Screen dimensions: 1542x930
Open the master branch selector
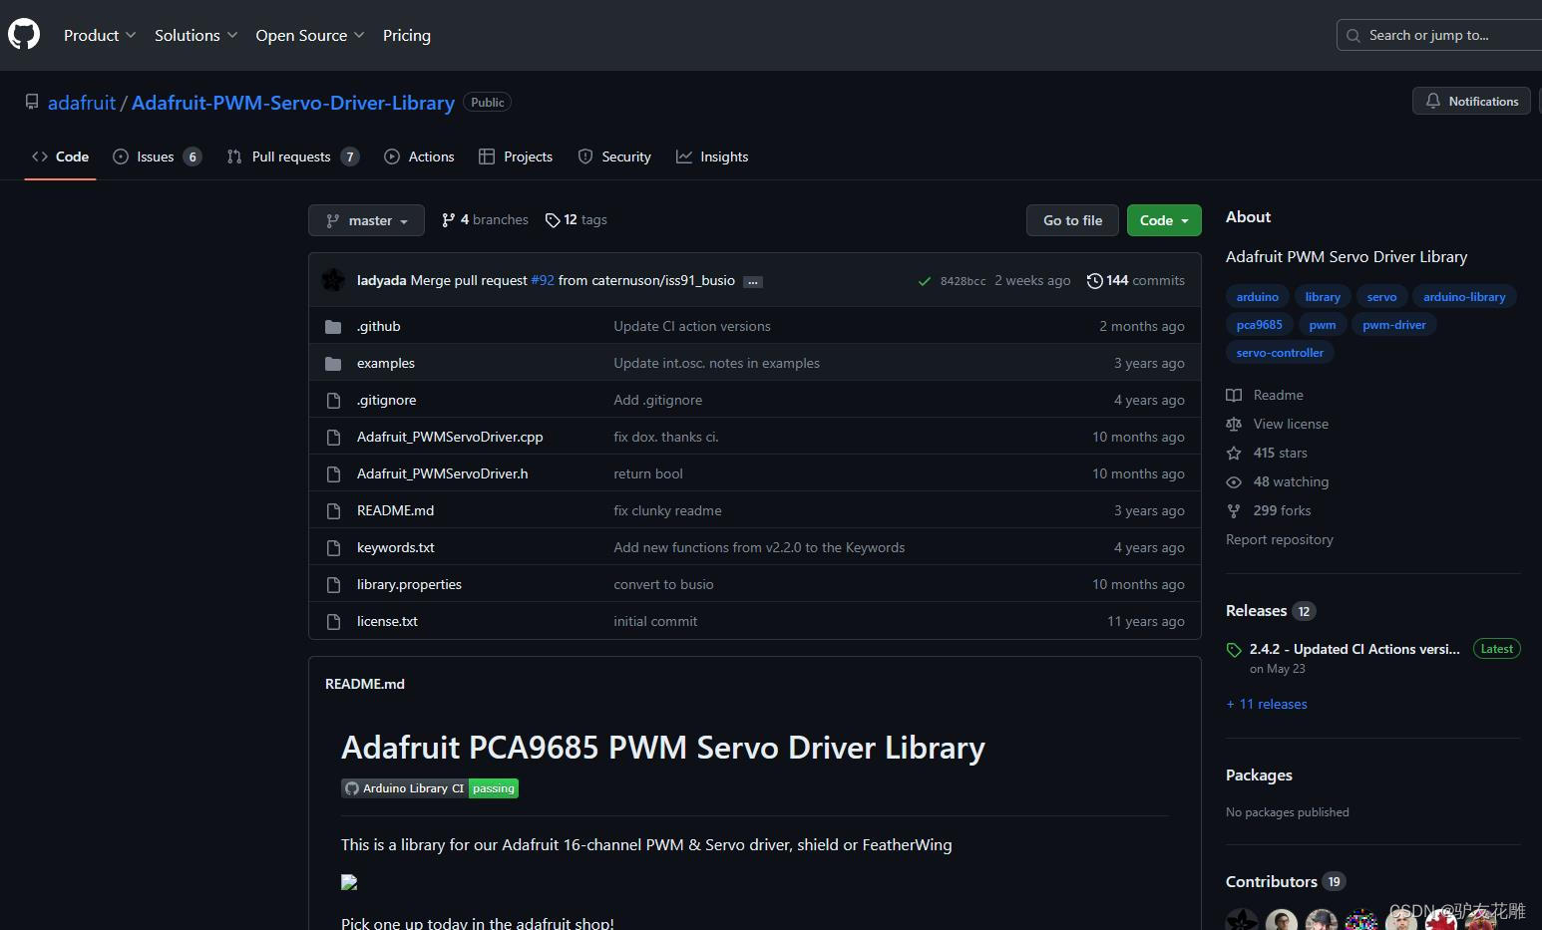pos(366,220)
